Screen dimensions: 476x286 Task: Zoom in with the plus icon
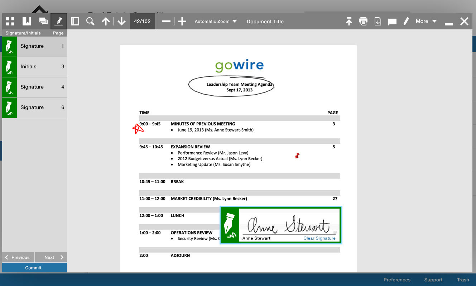pos(182,22)
